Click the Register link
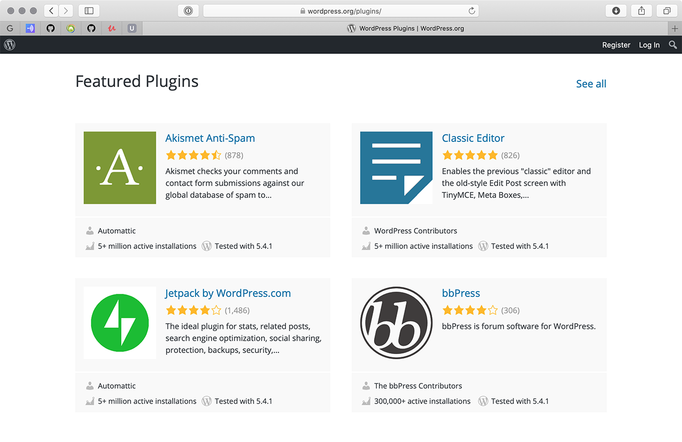The image size is (682, 442). coord(616,45)
